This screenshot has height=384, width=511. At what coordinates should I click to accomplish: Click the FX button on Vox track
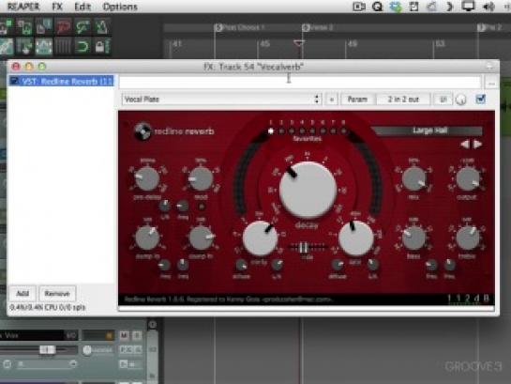click(x=126, y=350)
